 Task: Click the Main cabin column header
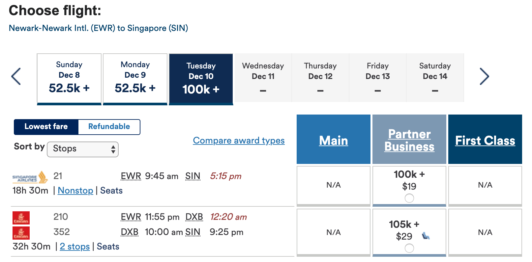coord(333,141)
